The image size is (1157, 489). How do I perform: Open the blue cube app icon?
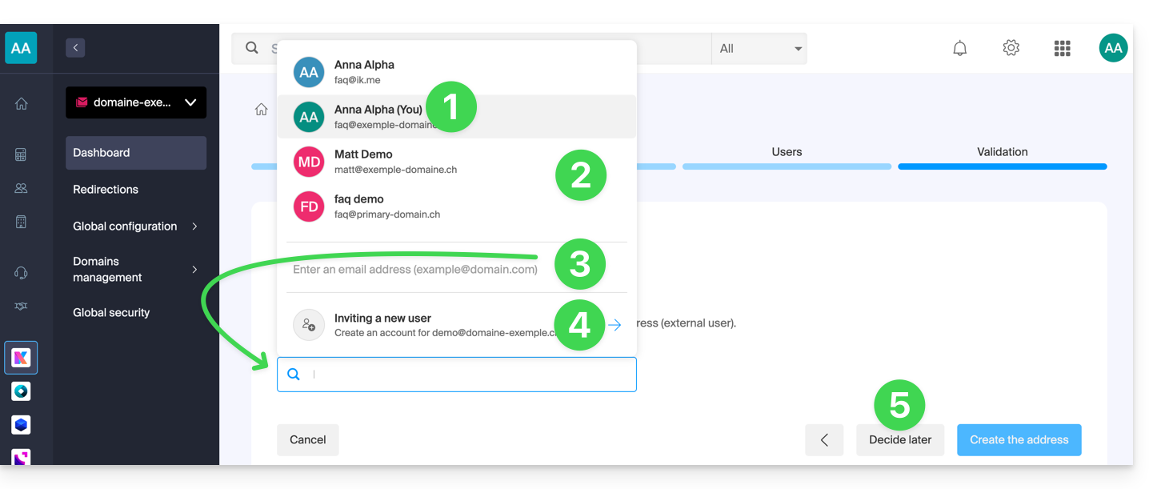[x=21, y=425]
